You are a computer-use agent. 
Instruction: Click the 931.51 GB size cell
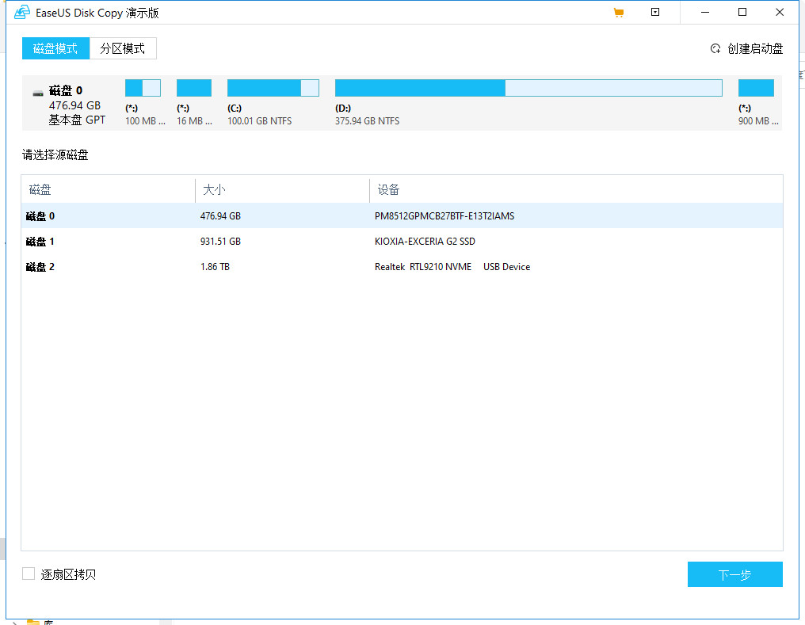point(220,241)
